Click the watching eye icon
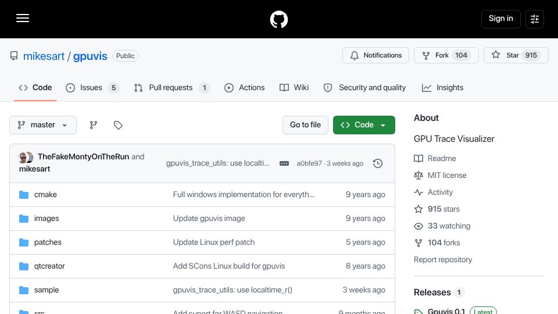The image size is (558, 314). (419, 226)
